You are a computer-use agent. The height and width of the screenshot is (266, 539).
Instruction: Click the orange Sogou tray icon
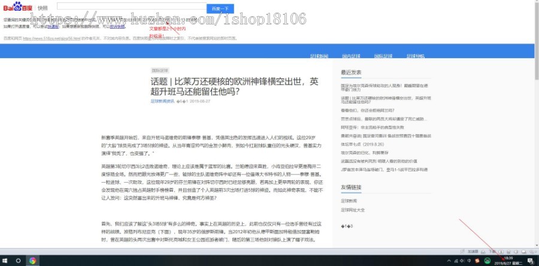pos(476,261)
